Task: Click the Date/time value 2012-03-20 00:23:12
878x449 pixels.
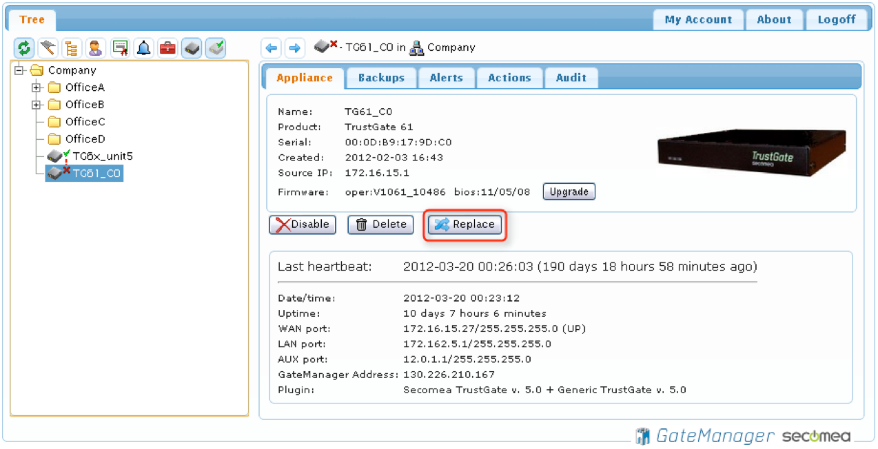Action: [x=462, y=298]
